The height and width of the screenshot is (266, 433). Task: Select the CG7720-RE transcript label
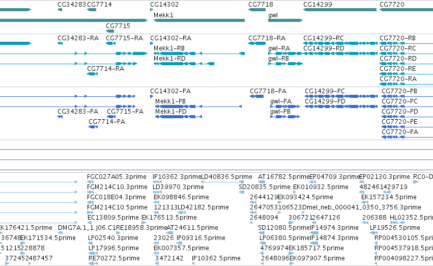pyautogui.click(x=398, y=69)
